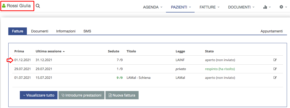
Task: Edit the LAINF invoice row
Action: [275, 60]
